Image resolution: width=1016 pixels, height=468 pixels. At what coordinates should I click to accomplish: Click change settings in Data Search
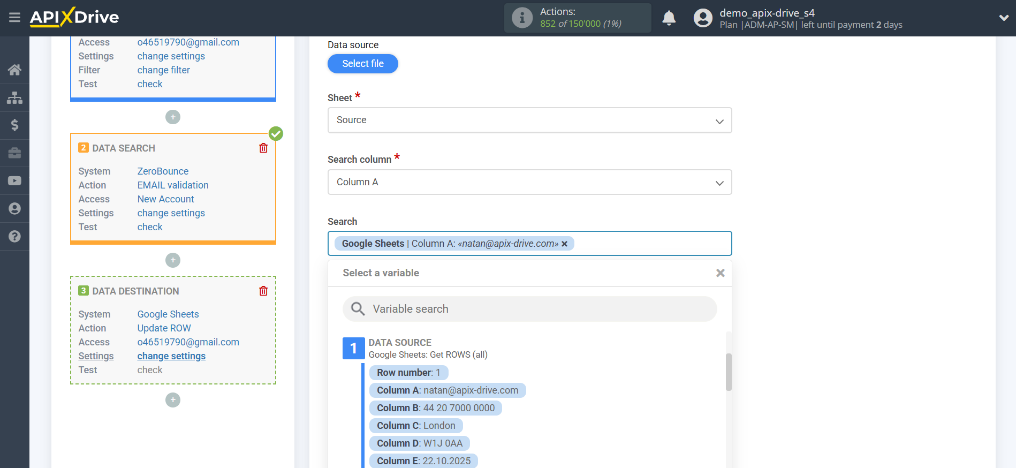[171, 213]
